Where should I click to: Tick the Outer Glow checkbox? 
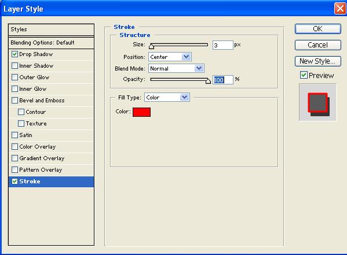pos(14,77)
